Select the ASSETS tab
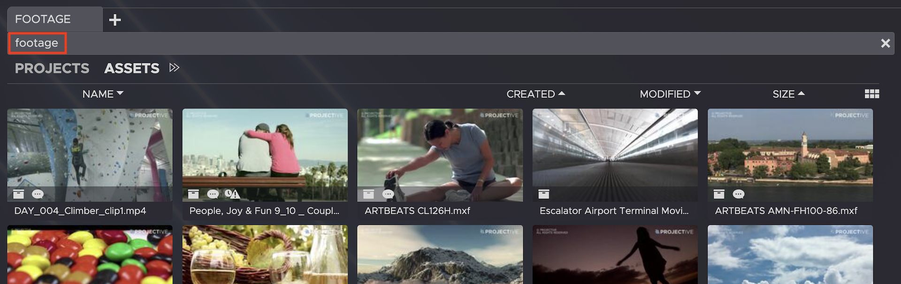Screen dimensions: 901x284 pos(132,68)
